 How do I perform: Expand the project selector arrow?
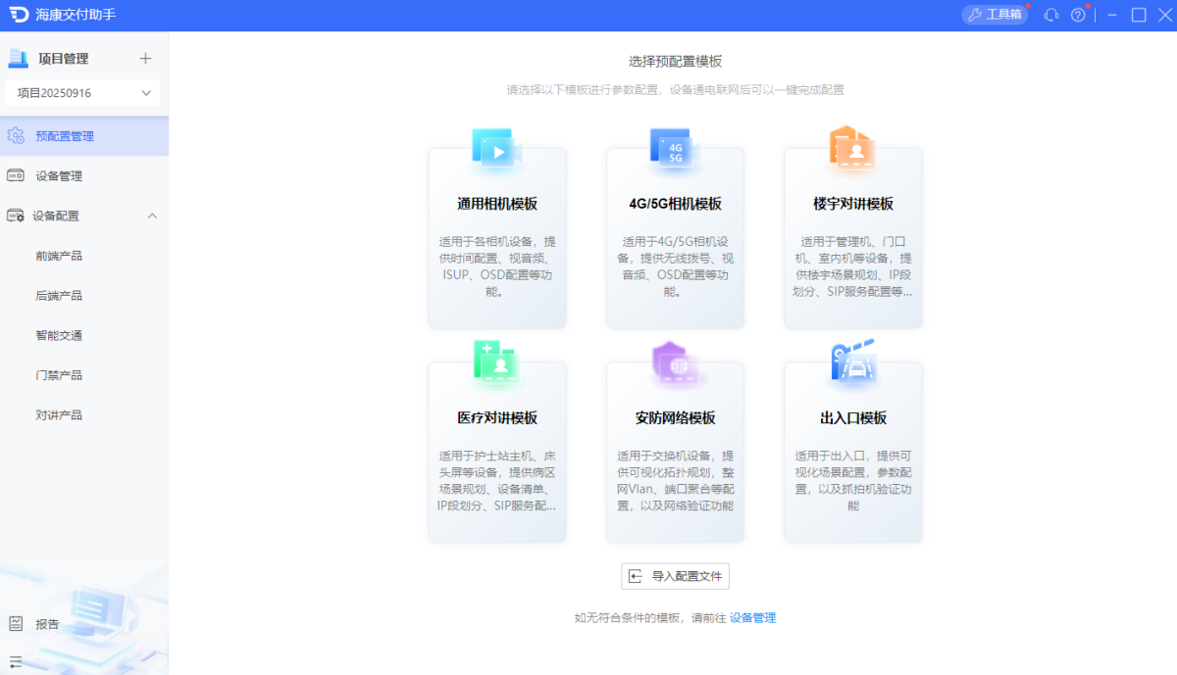[147, 92]
